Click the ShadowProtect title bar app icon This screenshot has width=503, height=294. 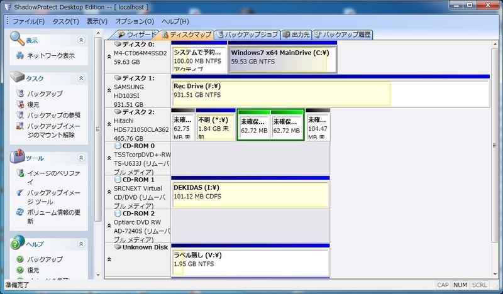click(x=8, y=7)
